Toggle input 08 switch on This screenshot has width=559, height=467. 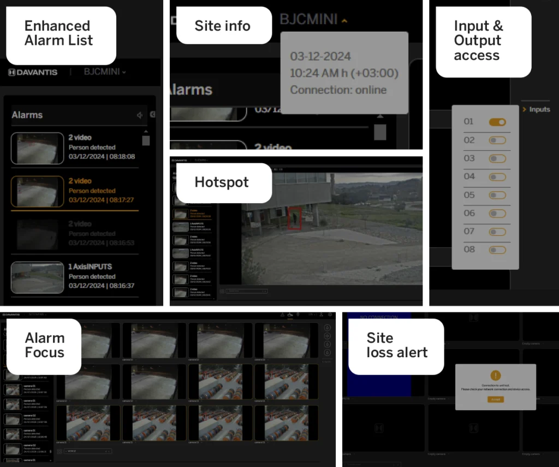(x=497, y=250)
